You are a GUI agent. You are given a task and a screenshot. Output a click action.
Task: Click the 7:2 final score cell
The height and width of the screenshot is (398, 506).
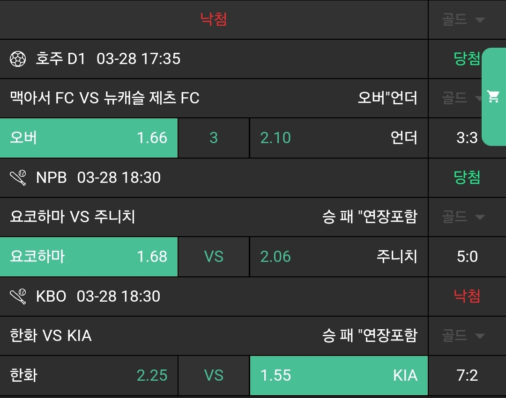pyautogui.click(x=467, y=376)
